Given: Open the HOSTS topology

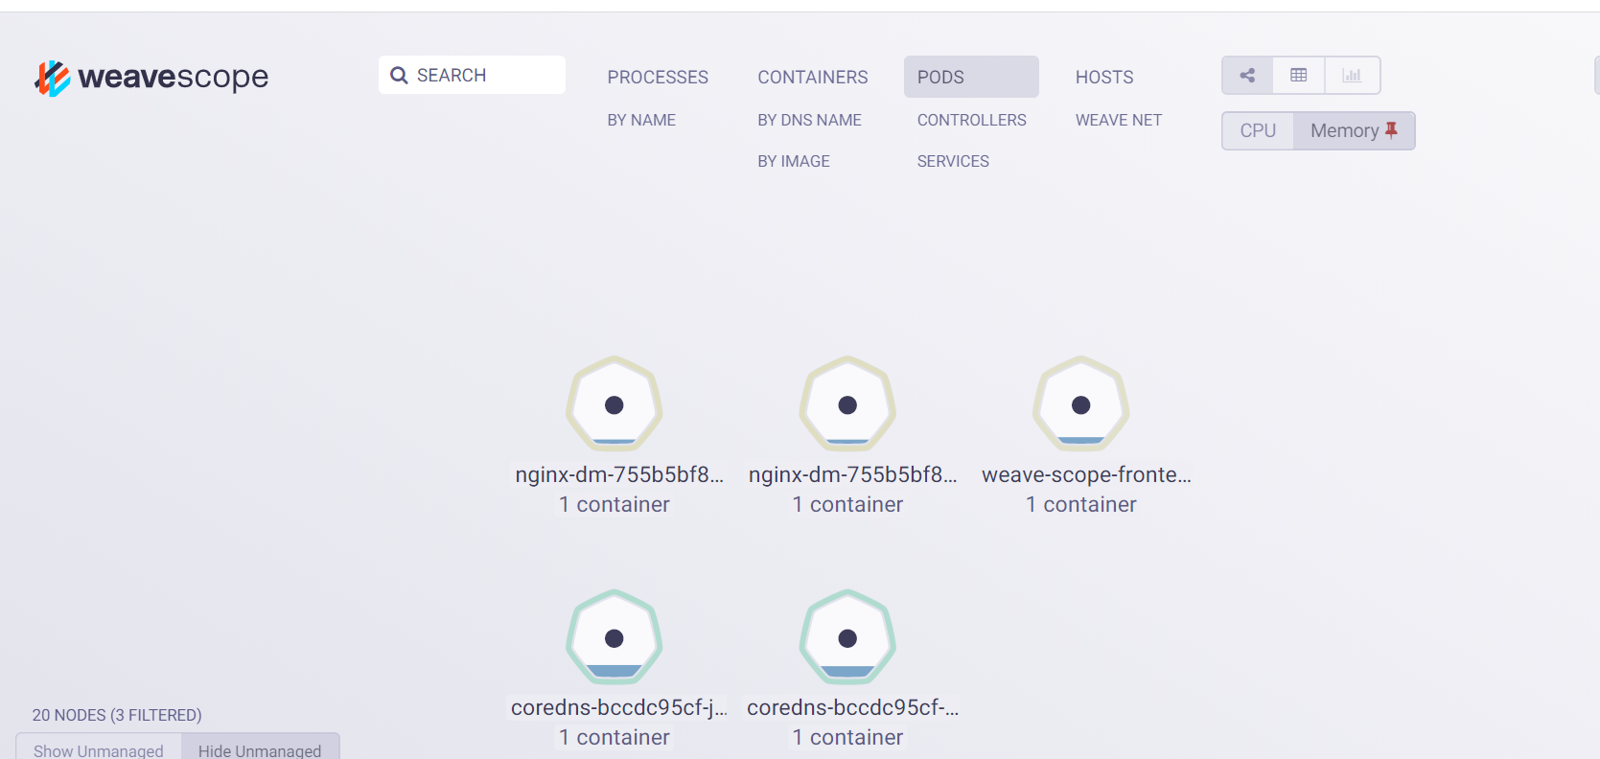Looking at the screenshot, I should pyautogui.click(x=1104, y=77).
